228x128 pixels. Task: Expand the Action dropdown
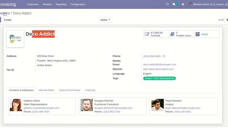[105, 20]
